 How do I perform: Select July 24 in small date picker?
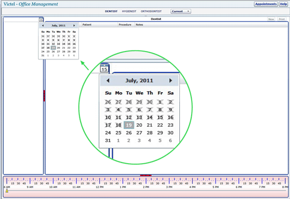coord(43,51)
